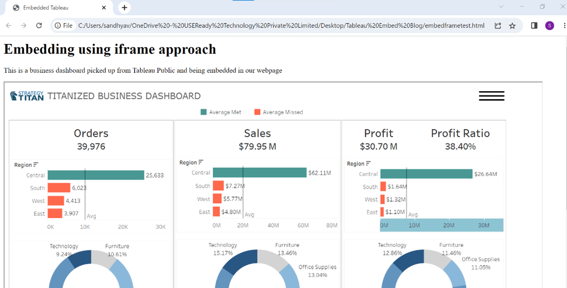Click the Strategy Titan logo
Image resolution: width=567 pixels, height=288 pixels.
27,96
